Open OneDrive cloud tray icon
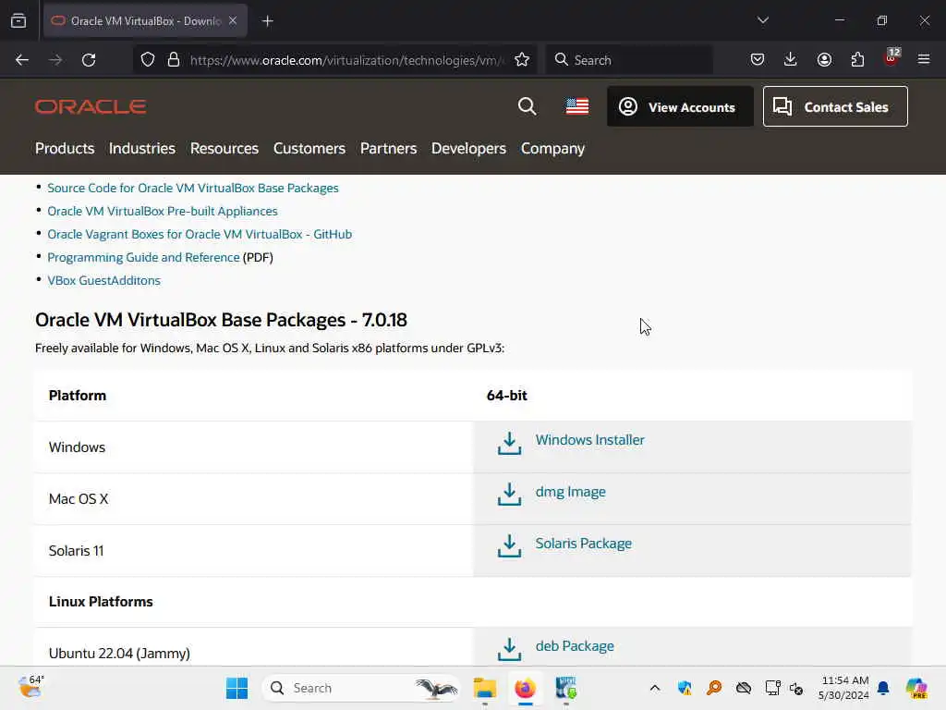This screenshot has width=946, height=710. [x=744, y=688]
